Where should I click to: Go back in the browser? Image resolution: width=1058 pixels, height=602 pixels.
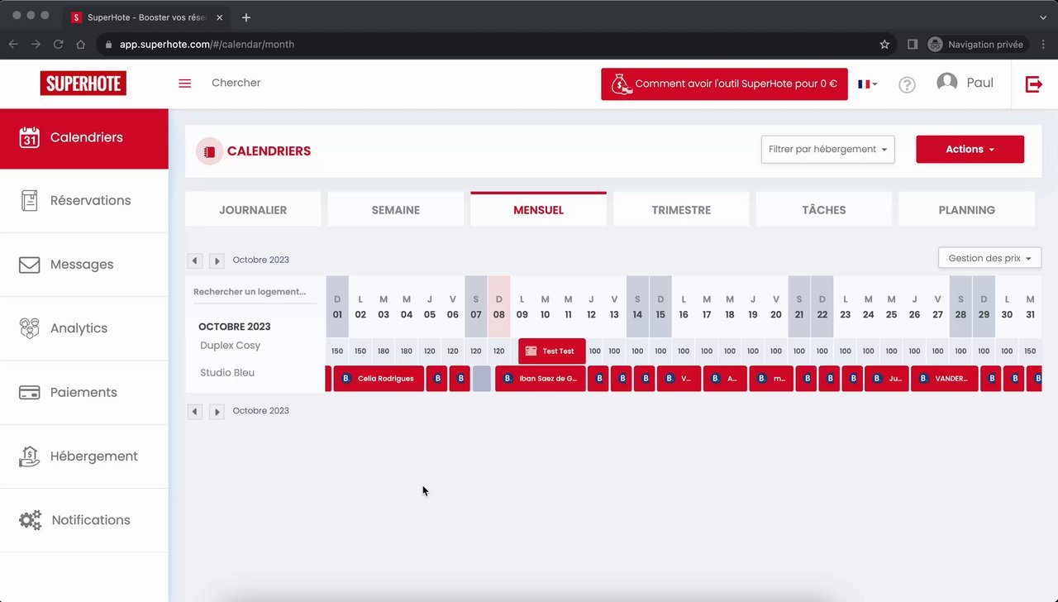[13, 45]
